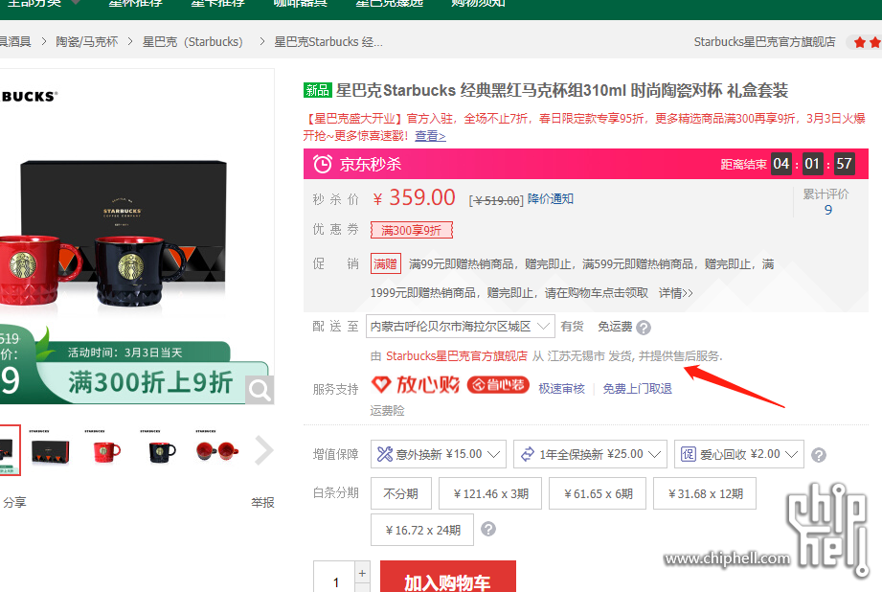Click the 查看> promotion link
This screenshot has height=592, width=882.
430,136
